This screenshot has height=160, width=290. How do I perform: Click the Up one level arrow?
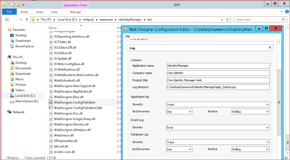pos(27,20)
